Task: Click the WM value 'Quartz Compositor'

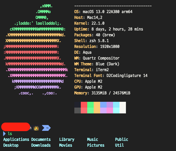Action: click(x=101, y=58)
